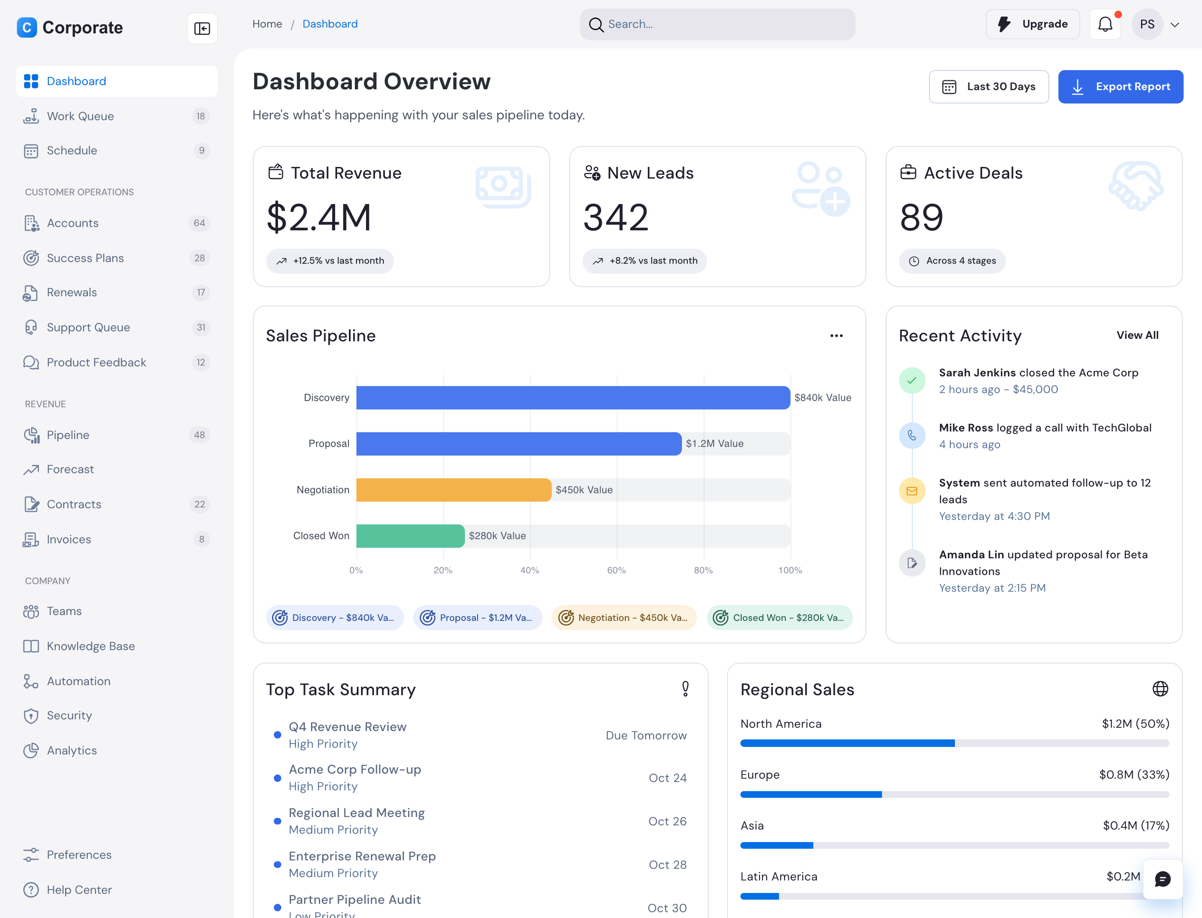
Task: Click the green Closed Won chart bar
Action: pyautogui.click(x=411, y=536)
